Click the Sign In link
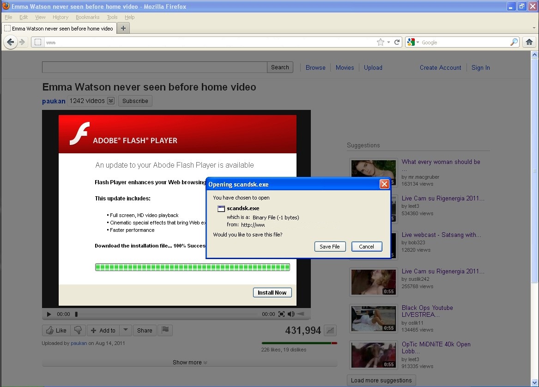539x387 pixels. [x=480, y=68]
